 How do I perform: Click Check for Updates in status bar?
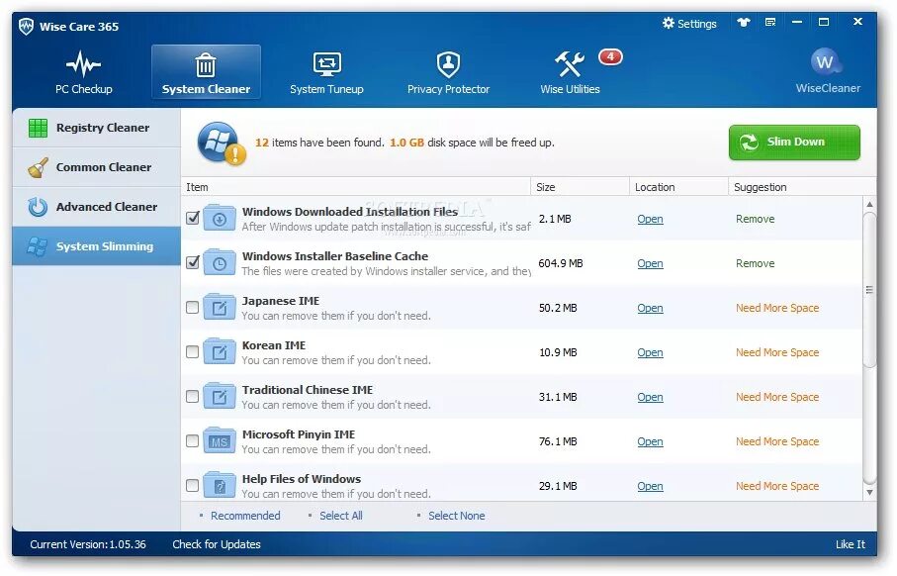[217, 544]
